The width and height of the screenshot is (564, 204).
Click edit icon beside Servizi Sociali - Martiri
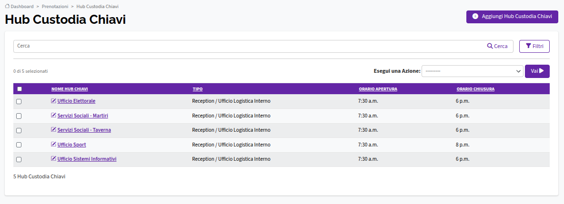tap(54, 115)
